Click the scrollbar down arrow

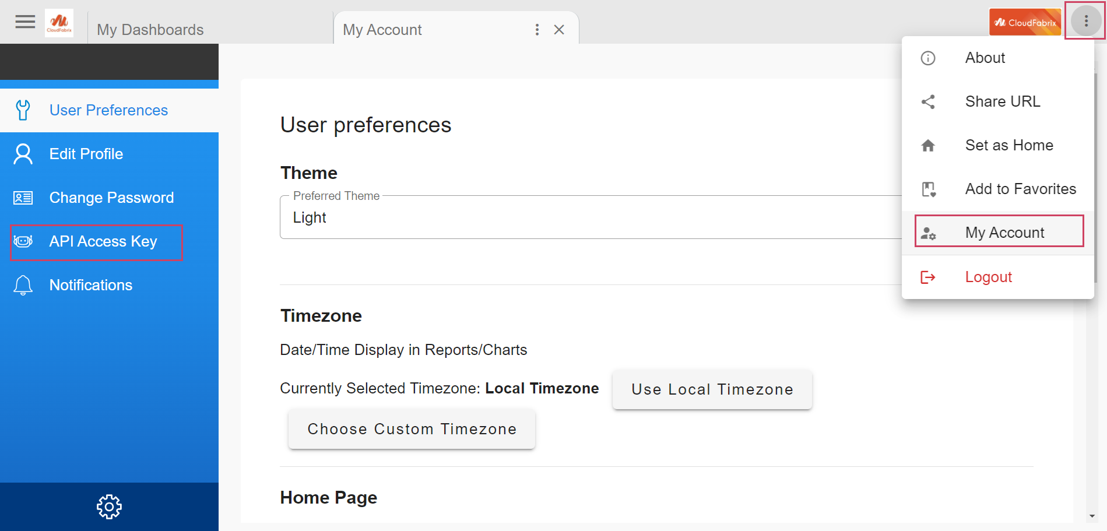[1092, 516]
